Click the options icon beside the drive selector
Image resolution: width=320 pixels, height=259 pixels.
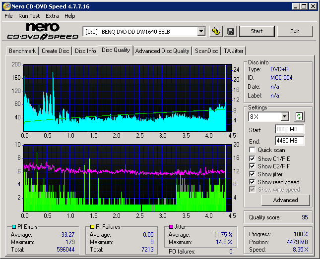pyautogui.click(x=215, y=31)
